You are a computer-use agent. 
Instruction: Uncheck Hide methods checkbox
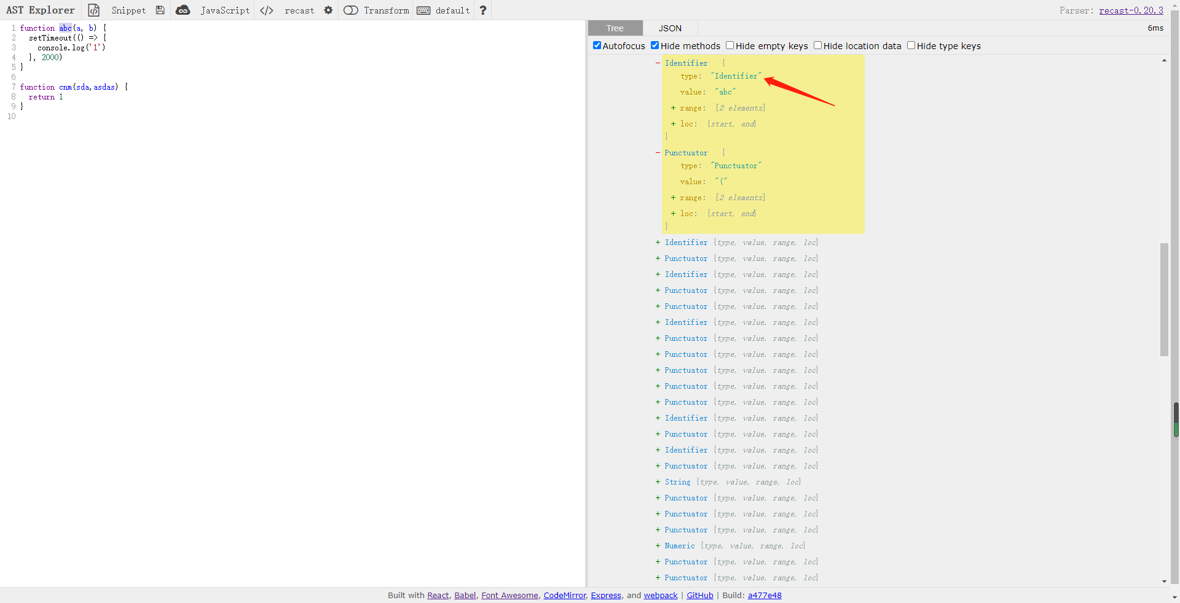(x=655, y=45)
